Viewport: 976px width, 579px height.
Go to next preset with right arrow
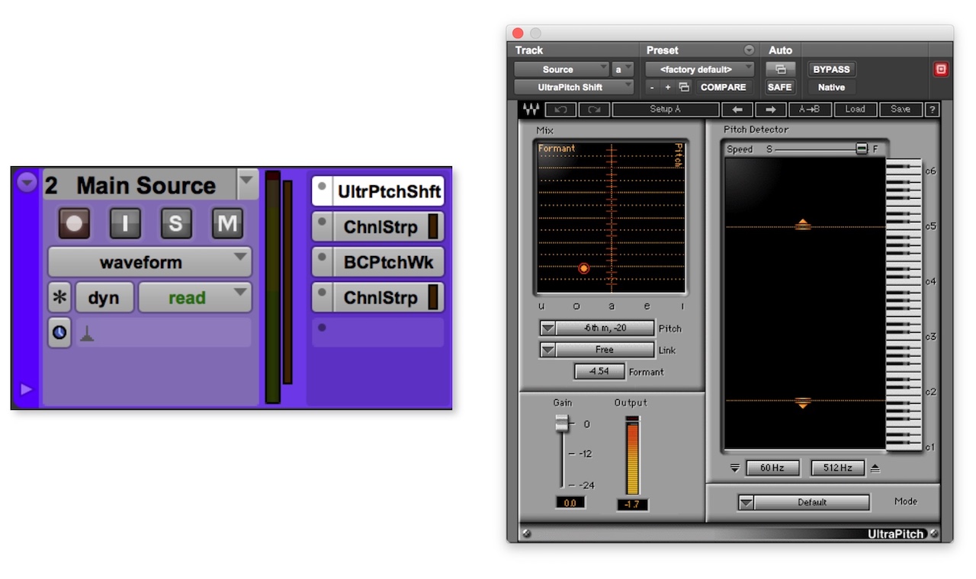[x=770, y=110]
